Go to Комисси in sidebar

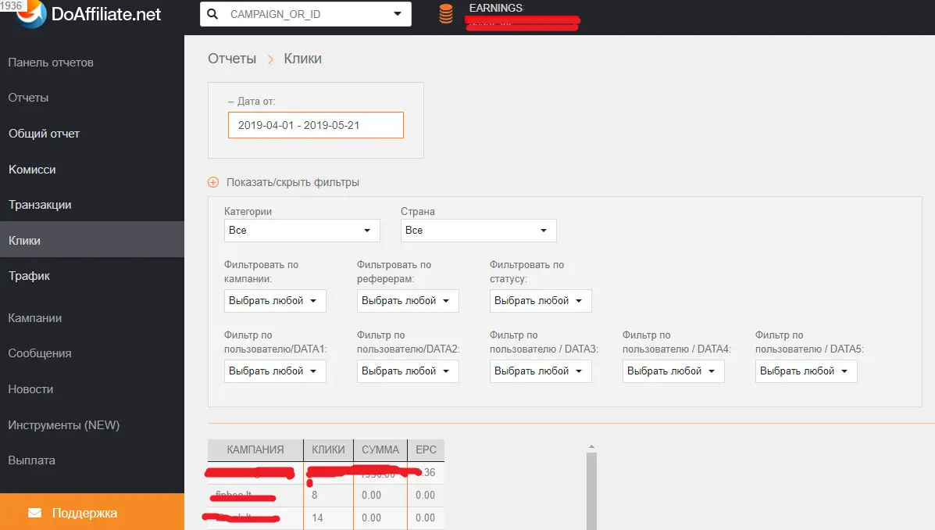pyautogui.click(x=32, y=170)
